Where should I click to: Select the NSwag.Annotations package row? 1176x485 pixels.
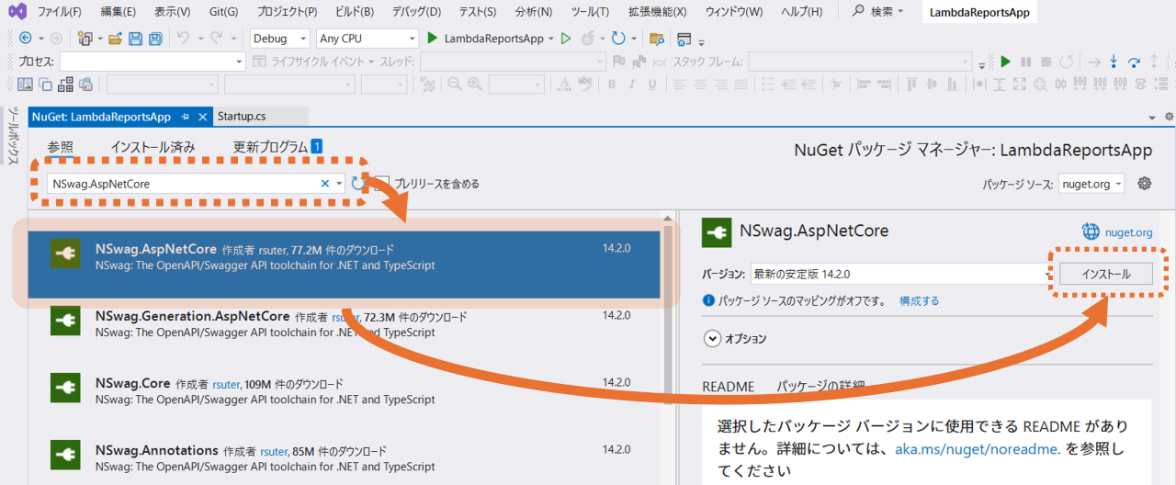click(x=344, y=459)
